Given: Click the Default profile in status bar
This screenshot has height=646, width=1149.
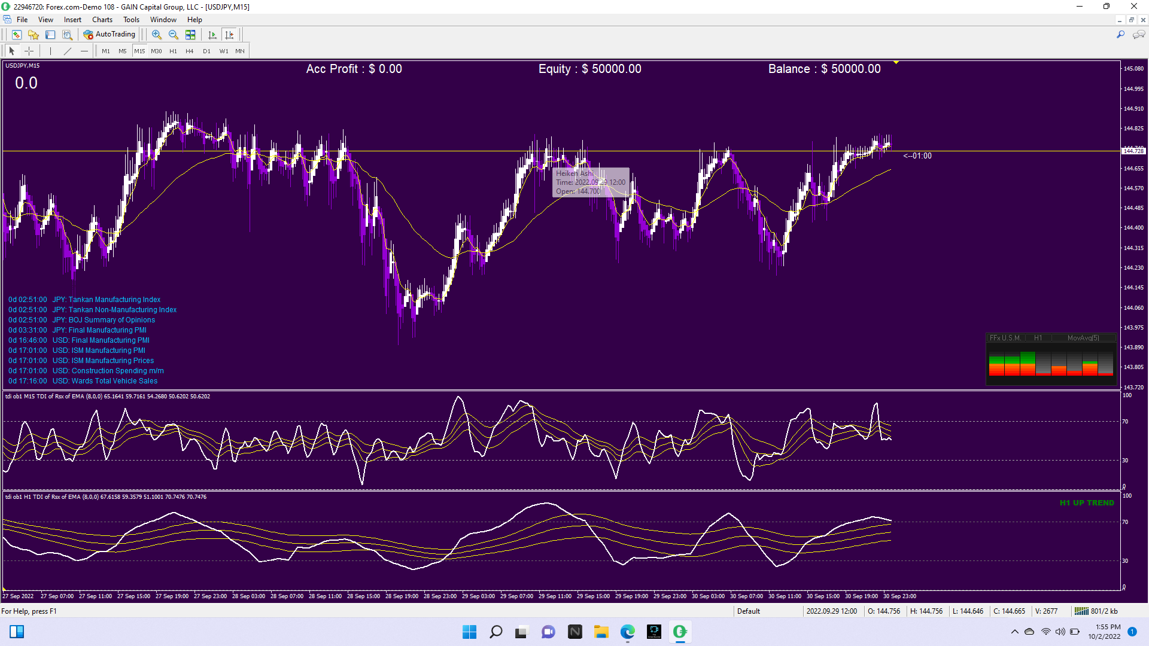Looking at the screenshot, I should tap(749, 611).
